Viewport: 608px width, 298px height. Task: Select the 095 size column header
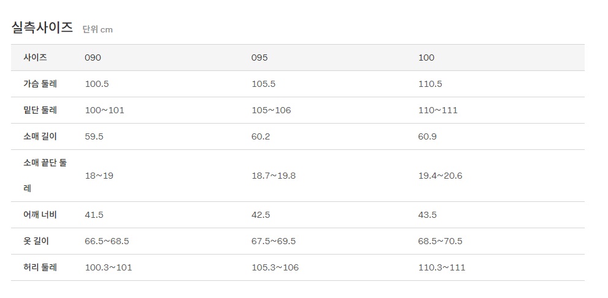point(260,58)
